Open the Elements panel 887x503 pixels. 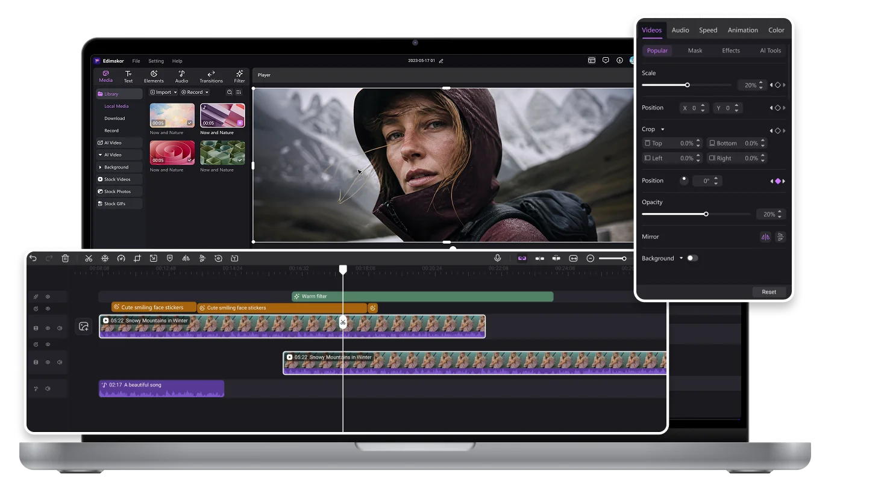(x=154, y=76)
